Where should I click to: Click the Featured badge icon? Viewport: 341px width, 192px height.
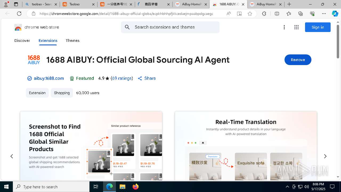tap(72, 78)
